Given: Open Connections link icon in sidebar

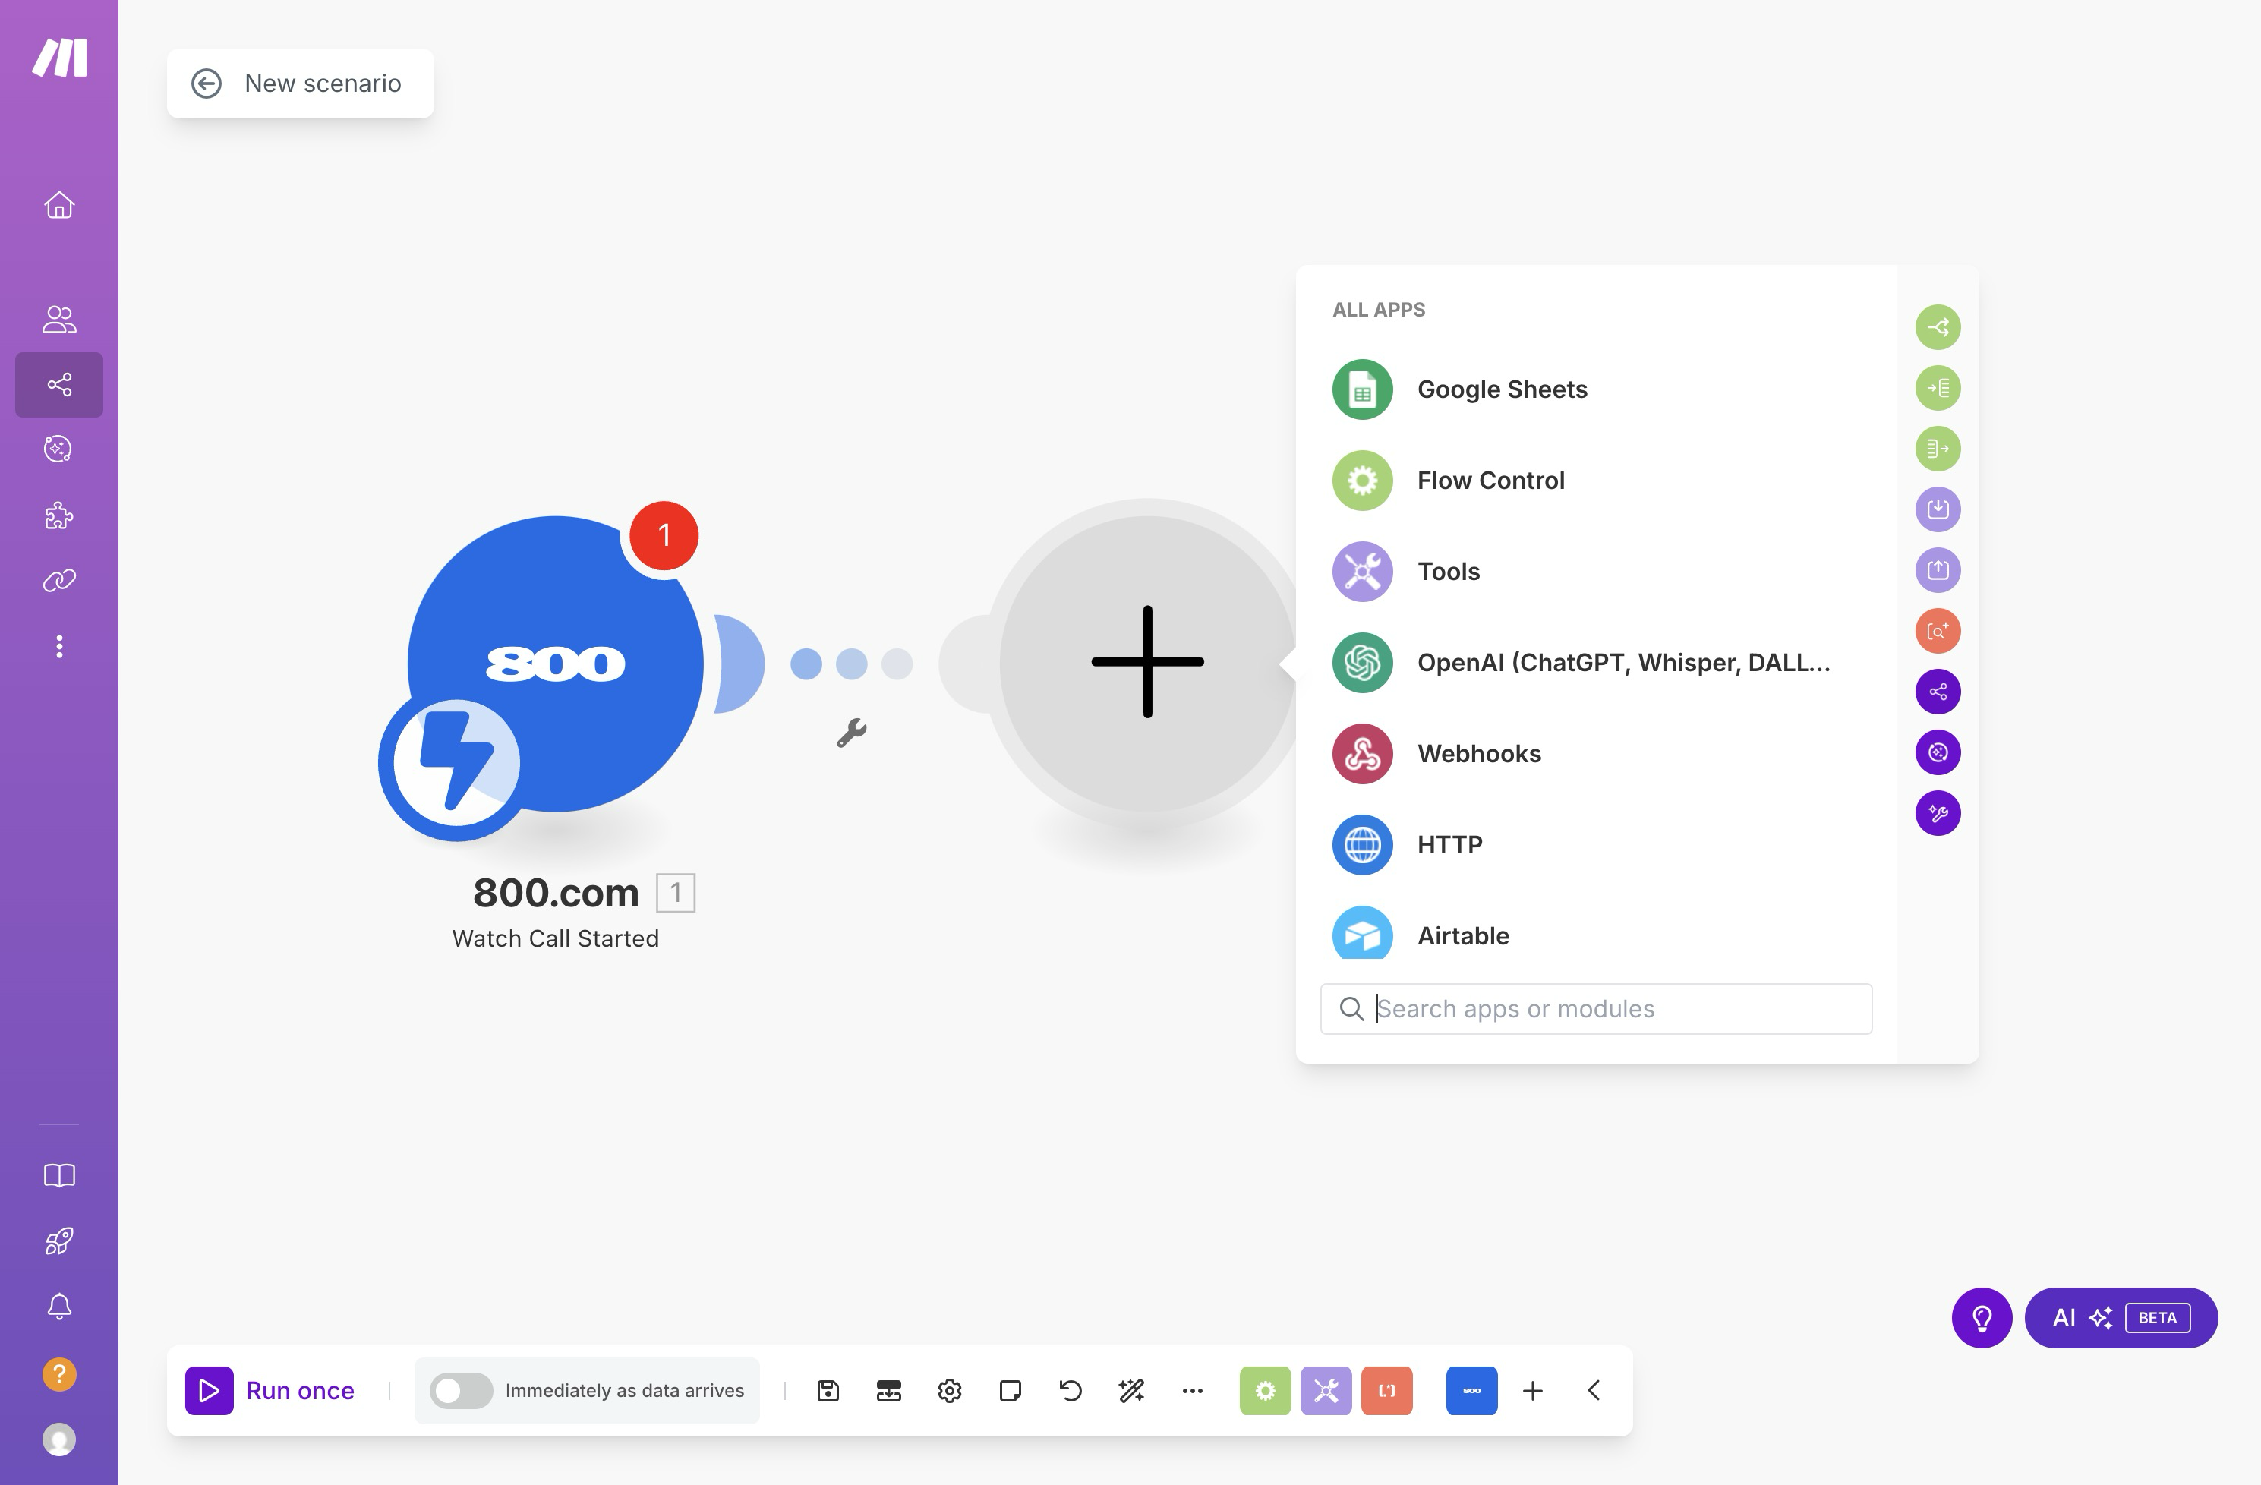Looking at the screenshot, I should (x=59, y=581).
